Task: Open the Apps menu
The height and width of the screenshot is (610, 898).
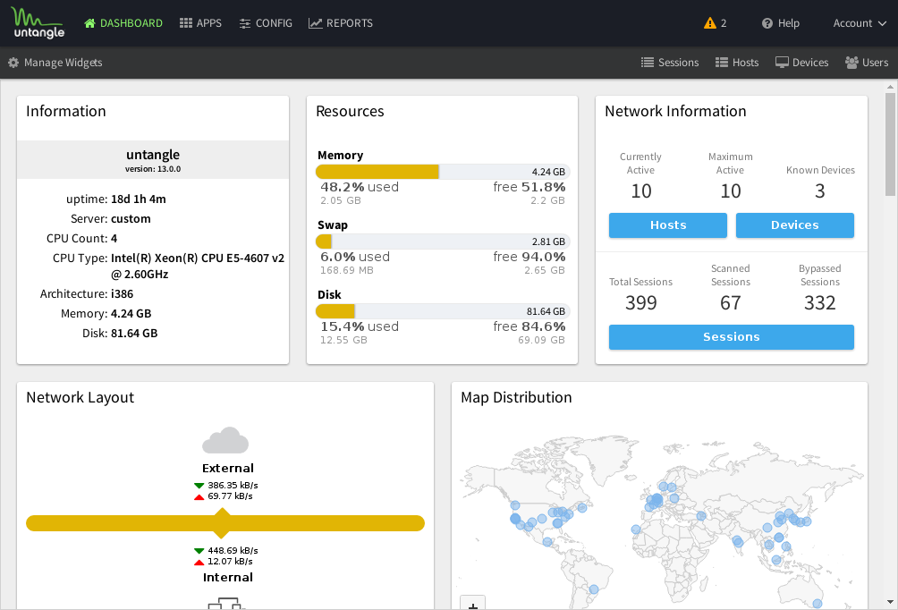Action: pyautogui.click(x=200, y=23)
